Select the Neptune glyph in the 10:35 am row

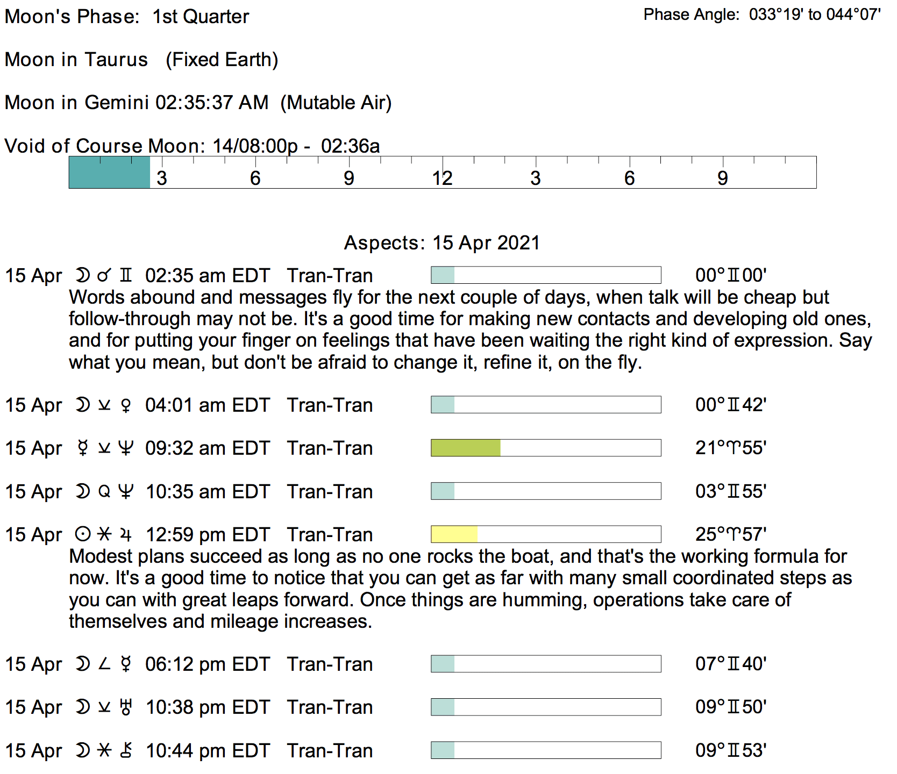coord(126,492)
